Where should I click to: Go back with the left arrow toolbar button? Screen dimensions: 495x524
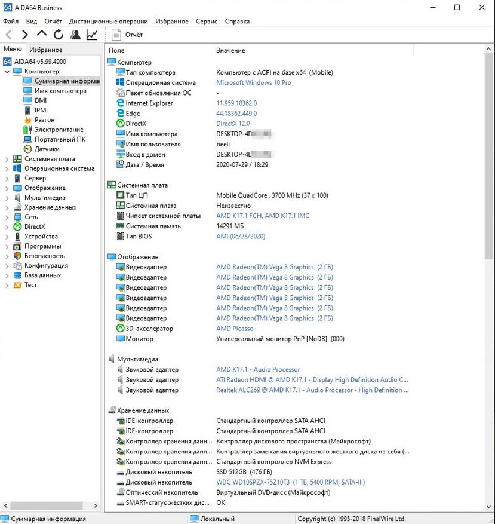[9, 35]
